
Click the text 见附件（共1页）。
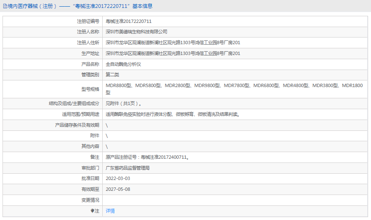click(124, 103)
